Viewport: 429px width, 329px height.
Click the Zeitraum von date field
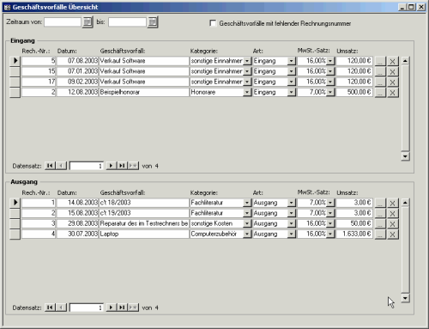click(x=63, y=22)
